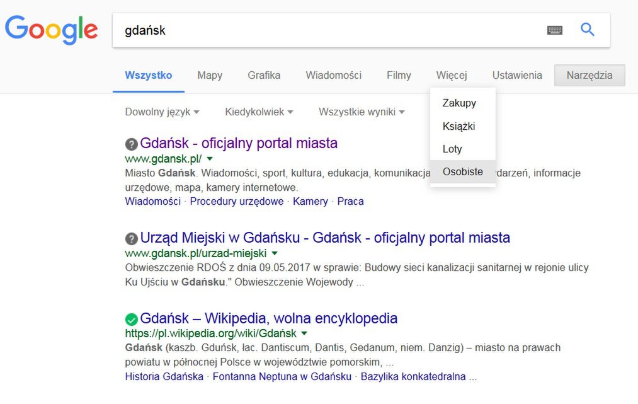Follow the Fontanna Neptuna w Gdańsku sitelink

[x=282, y=377]
